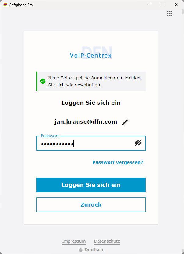Minimize the Softphone Pro window
The height and width of the screenshot is (254, 184).
[x=149, y=5]
